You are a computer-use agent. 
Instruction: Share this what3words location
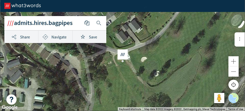tap(21, 37)
